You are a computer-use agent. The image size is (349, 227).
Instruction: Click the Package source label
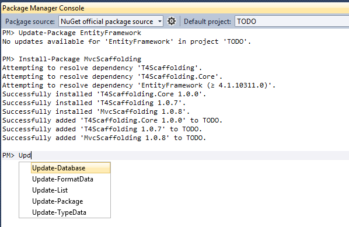coord(30,22)
